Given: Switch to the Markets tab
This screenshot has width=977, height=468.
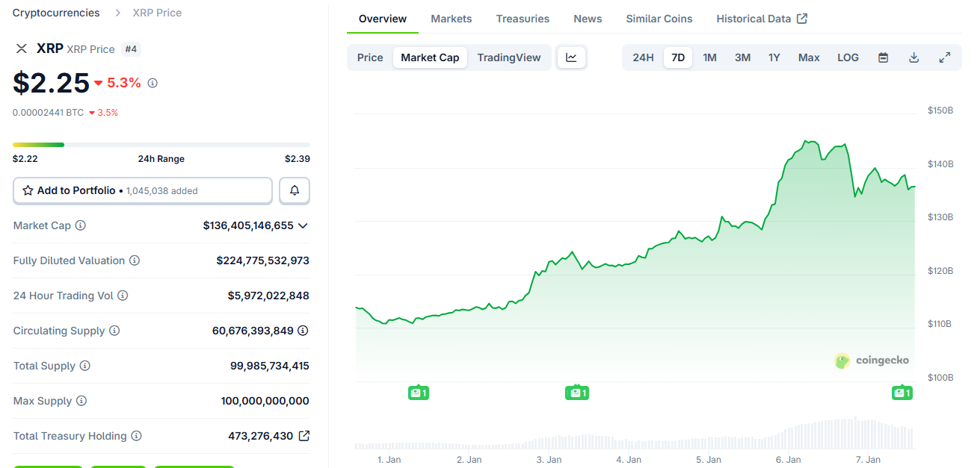Looking at the screenshot, I should pyautogui.click(x=451, y=19).
